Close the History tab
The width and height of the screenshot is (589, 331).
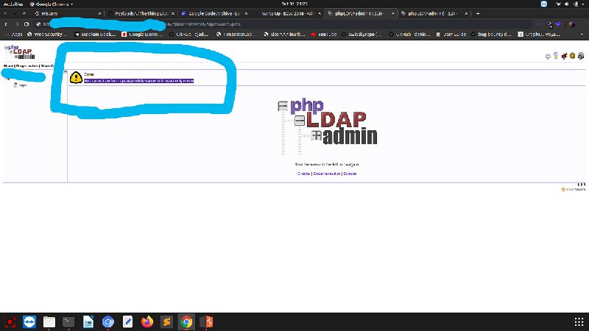[99, 13]
